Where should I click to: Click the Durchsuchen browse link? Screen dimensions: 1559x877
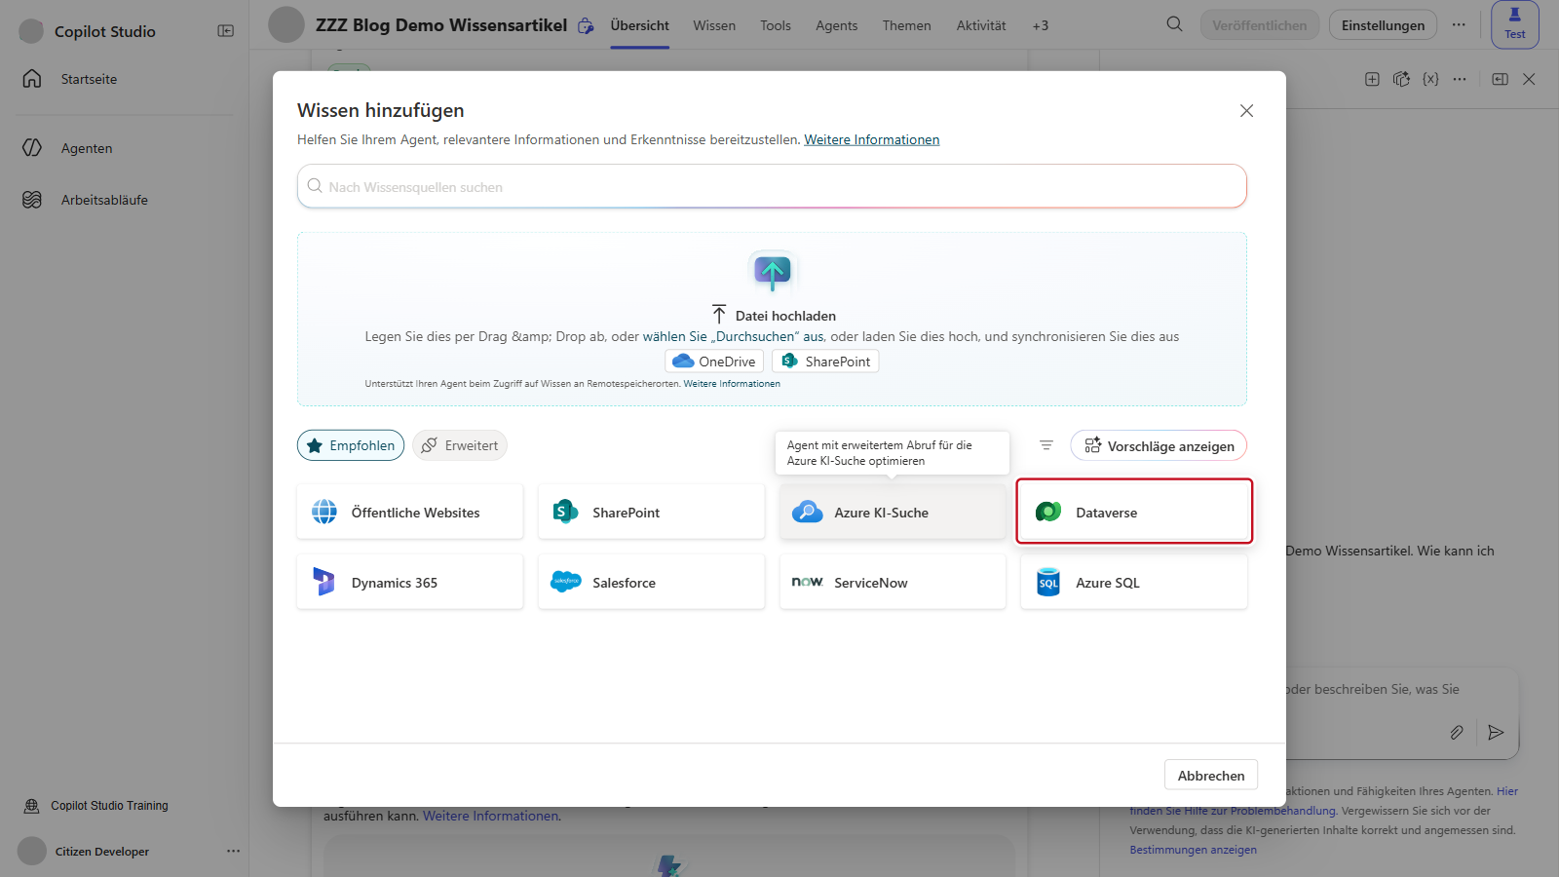[733, 336]
